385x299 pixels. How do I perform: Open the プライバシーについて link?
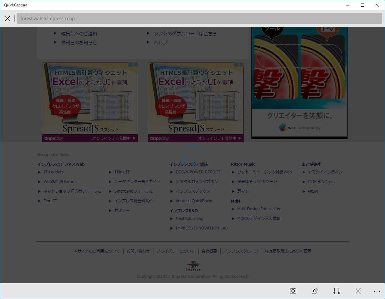coord(176,251)
